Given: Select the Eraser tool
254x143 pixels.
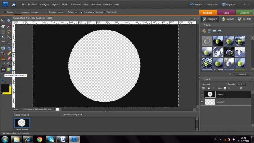Looking at the screenshot, I should (9, 59).
